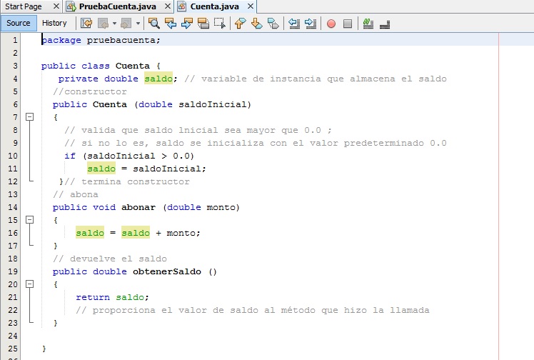Image resolution: width=534 pixels, height=360 pixels.
Task: Toggle Bookmark on the current line
Action: tap(273, 23)
